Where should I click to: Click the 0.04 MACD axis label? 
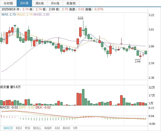151,116
